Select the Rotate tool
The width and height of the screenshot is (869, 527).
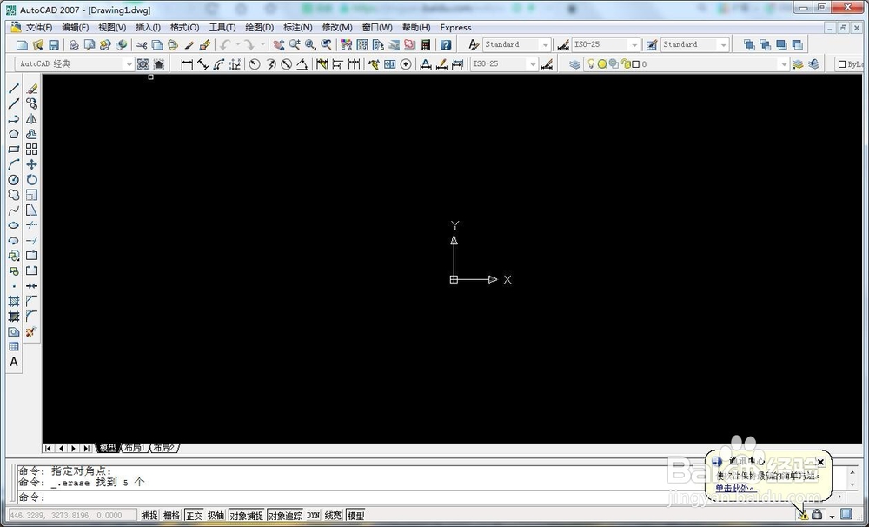(x=31, y=180)
